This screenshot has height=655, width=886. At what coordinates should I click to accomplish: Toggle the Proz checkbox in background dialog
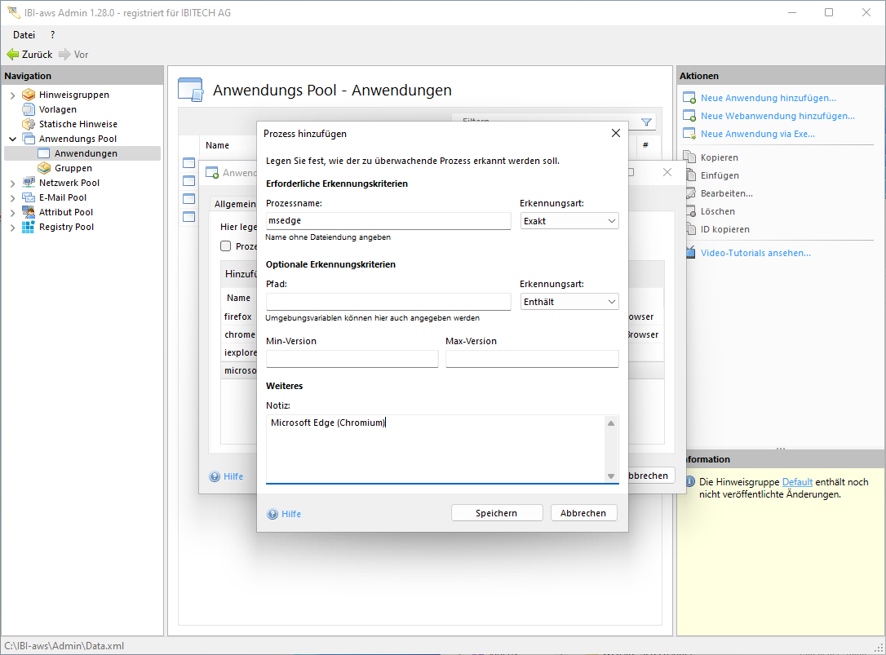(x=226, y=246)
